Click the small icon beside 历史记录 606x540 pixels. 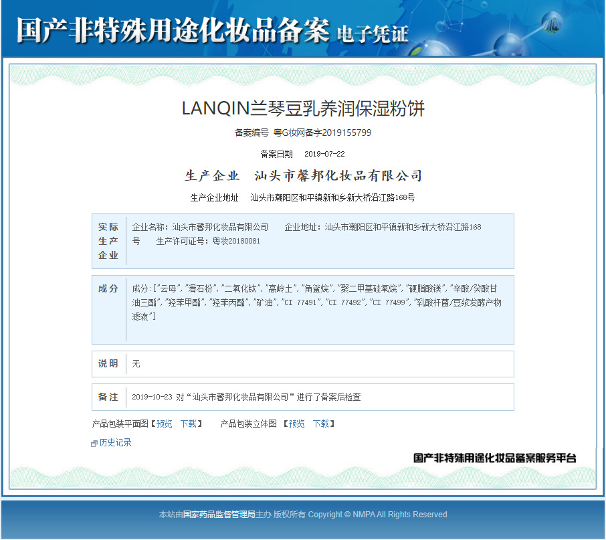tap(94, 444)
